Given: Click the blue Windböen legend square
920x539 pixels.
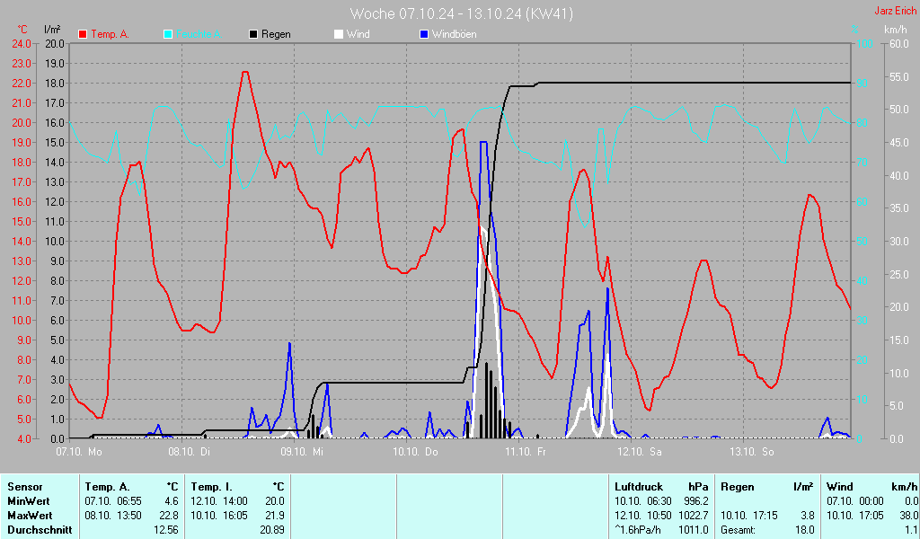Looking at the screenshot, I should (x=424, y=34).
